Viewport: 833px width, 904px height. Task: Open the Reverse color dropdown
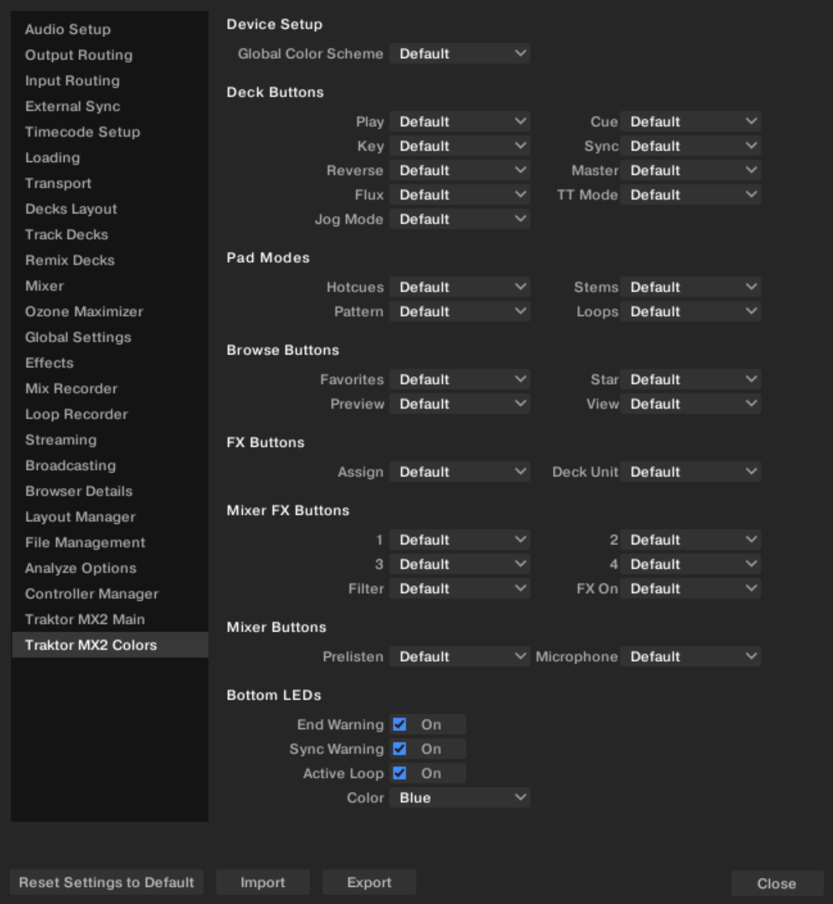click(x=460, y=170)
